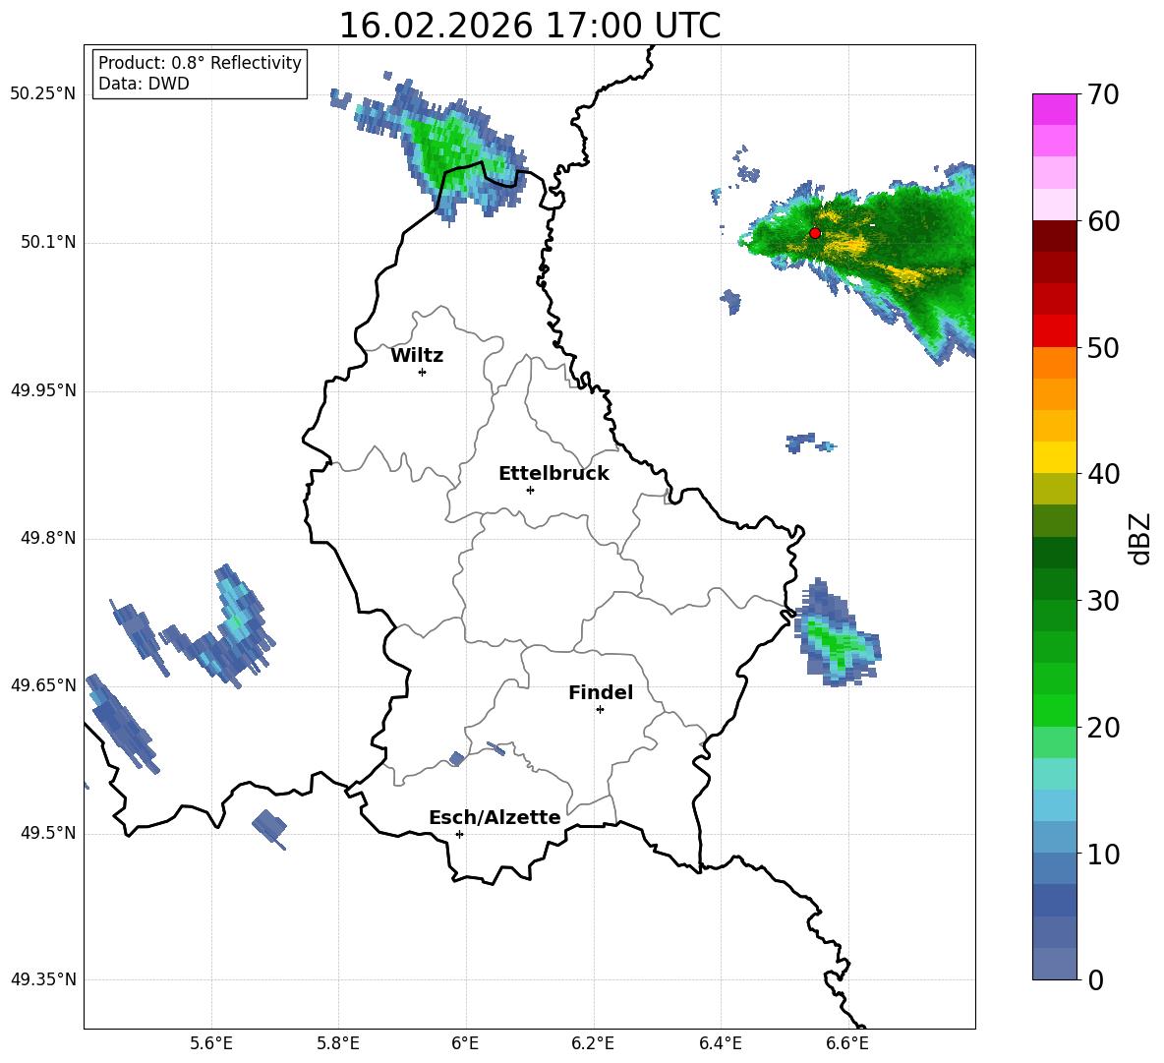Click the 10 colorbar tick label
The width and height of the screenshot is (1164, 1063).
pyautogui.click(x=1103, y=854)
